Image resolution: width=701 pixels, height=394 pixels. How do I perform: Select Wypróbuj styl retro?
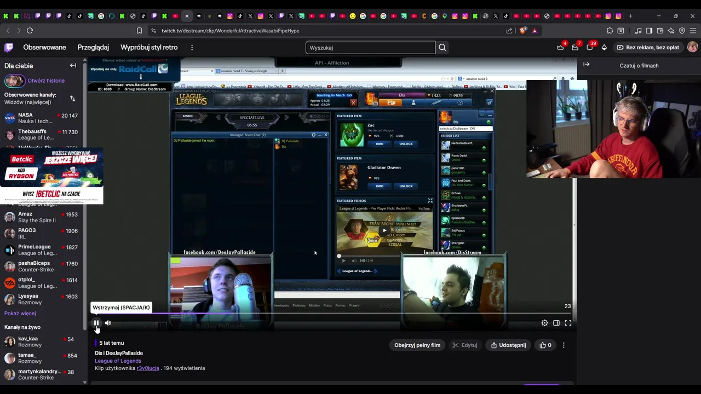(149, 48)
